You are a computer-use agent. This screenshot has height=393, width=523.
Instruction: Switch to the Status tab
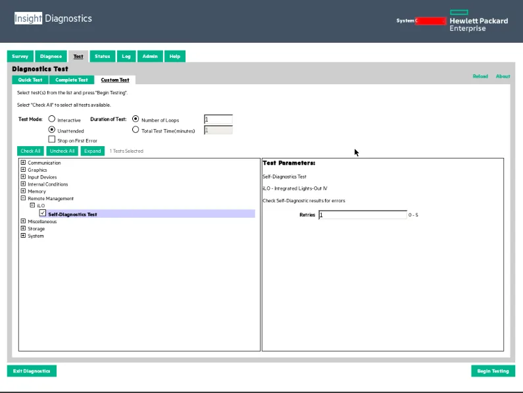(103, 56)
